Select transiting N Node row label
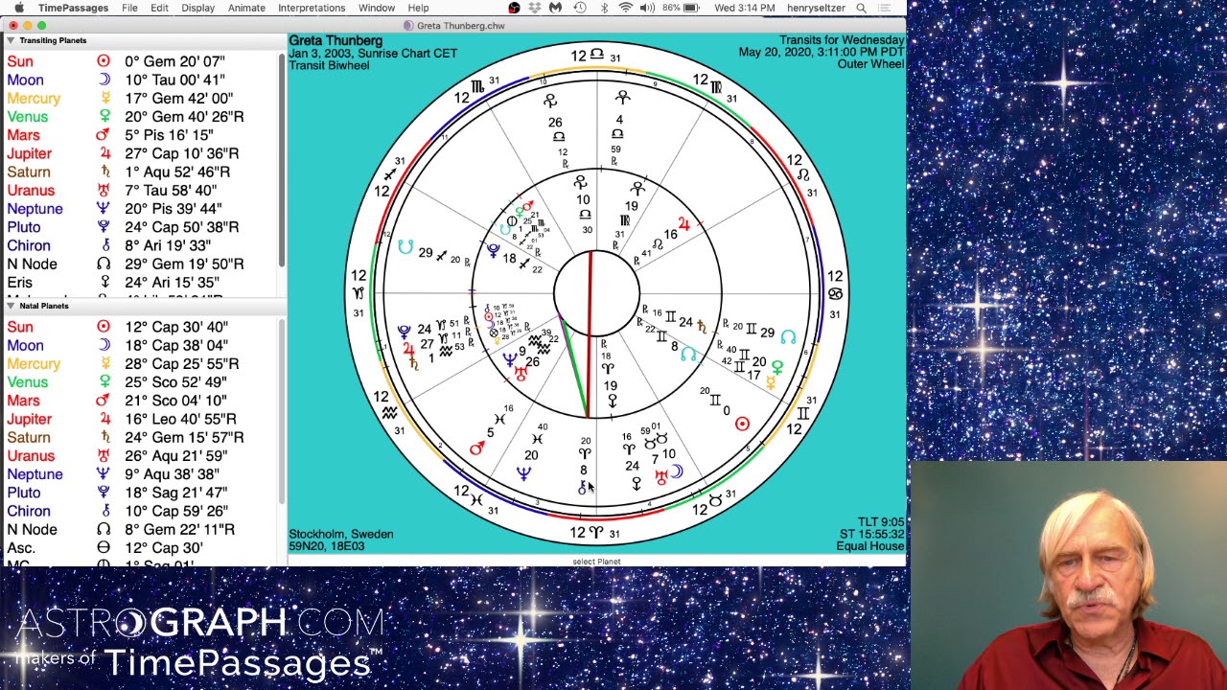 click(32, 264)
